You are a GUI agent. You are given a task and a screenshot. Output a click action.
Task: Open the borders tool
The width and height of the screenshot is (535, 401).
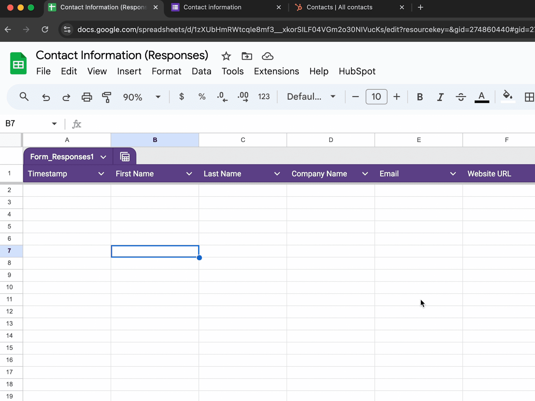(x=529, y=97)
